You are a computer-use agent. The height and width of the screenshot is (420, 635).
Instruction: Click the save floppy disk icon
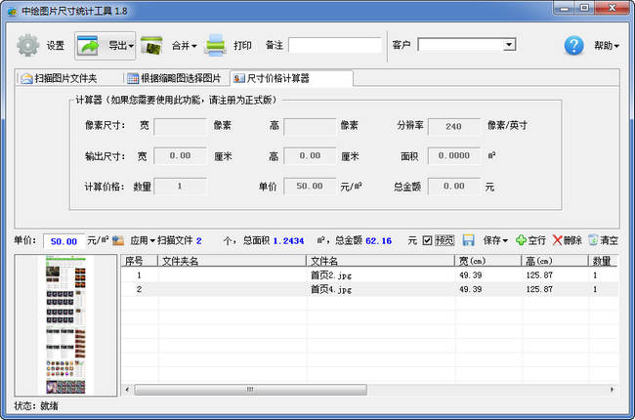coord(469,240)
